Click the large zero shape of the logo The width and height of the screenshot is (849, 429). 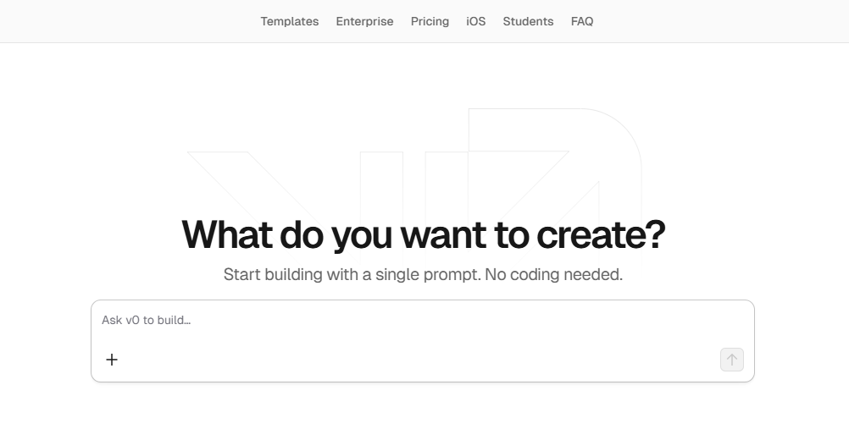click(x=555, y=135)
